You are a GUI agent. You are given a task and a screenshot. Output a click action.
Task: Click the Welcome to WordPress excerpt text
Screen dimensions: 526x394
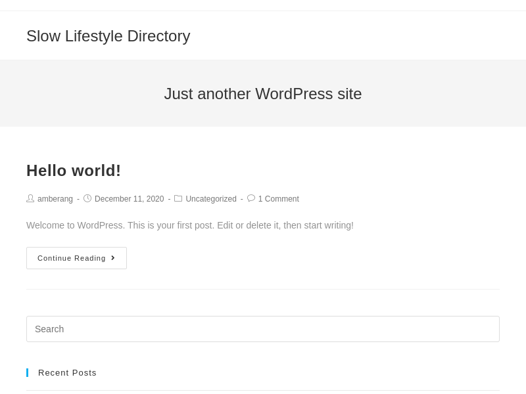pyautogui.click(x=190, y=225)
